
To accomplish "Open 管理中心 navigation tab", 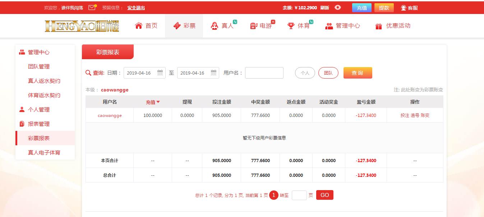I will coord(342,26).
